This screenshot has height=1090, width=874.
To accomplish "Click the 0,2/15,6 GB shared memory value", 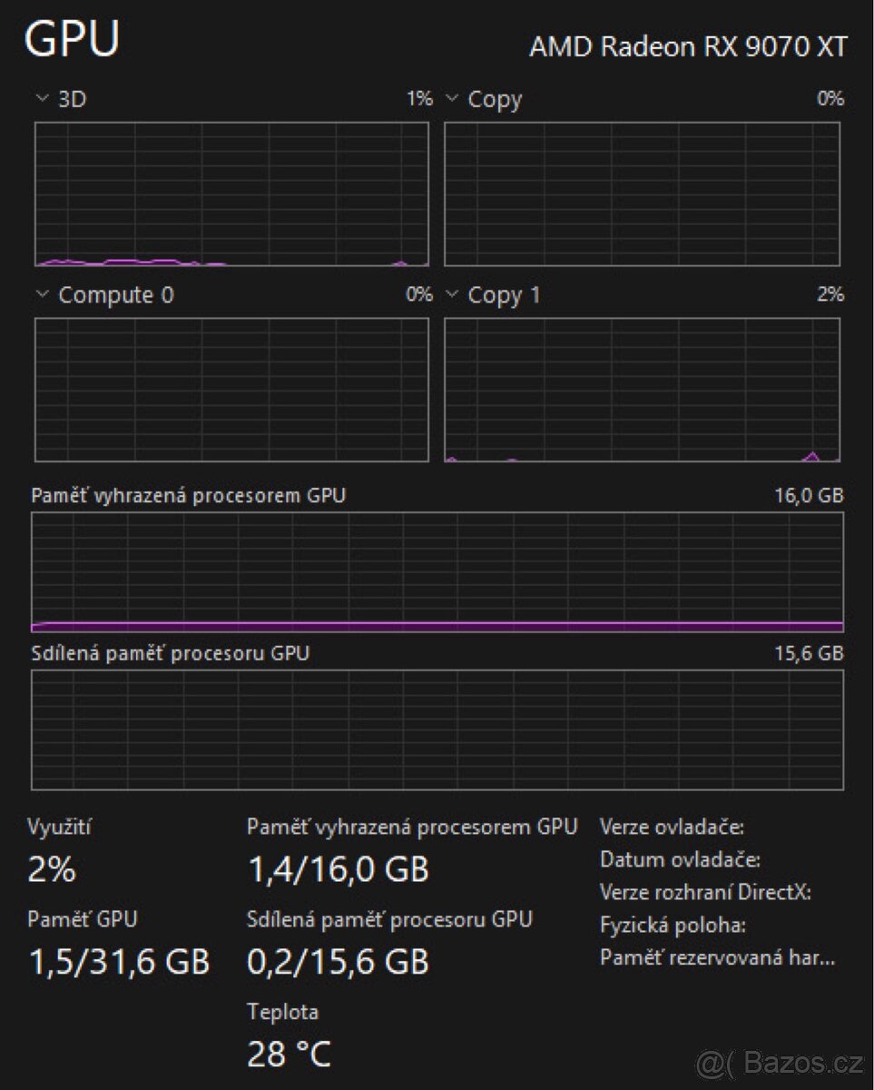I will [x=338, y=961].
